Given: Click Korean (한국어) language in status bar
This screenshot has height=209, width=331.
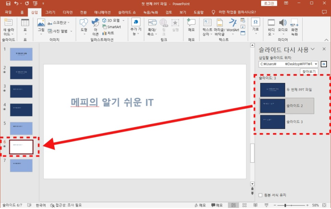Looking at the screenshot, I should click(41, 205).
